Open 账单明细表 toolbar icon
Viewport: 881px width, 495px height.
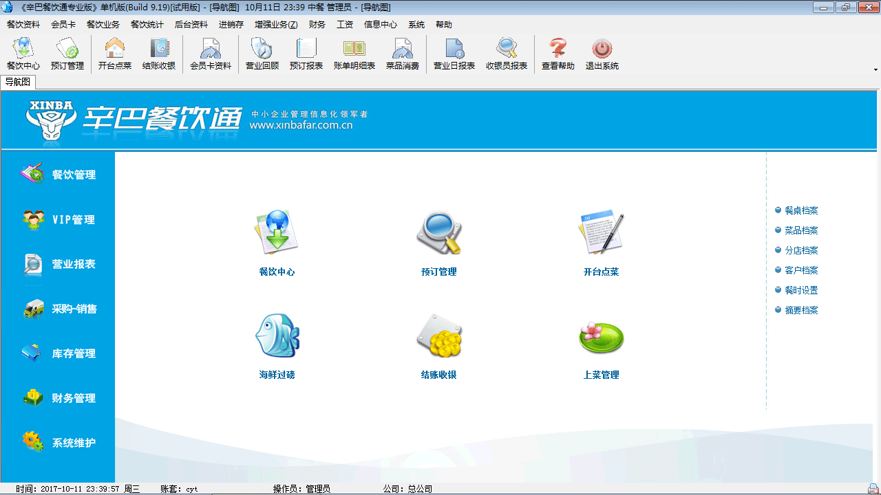354,54
